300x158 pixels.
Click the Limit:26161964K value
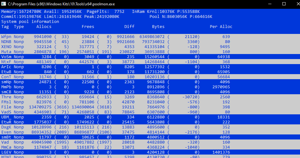point(63,16)
